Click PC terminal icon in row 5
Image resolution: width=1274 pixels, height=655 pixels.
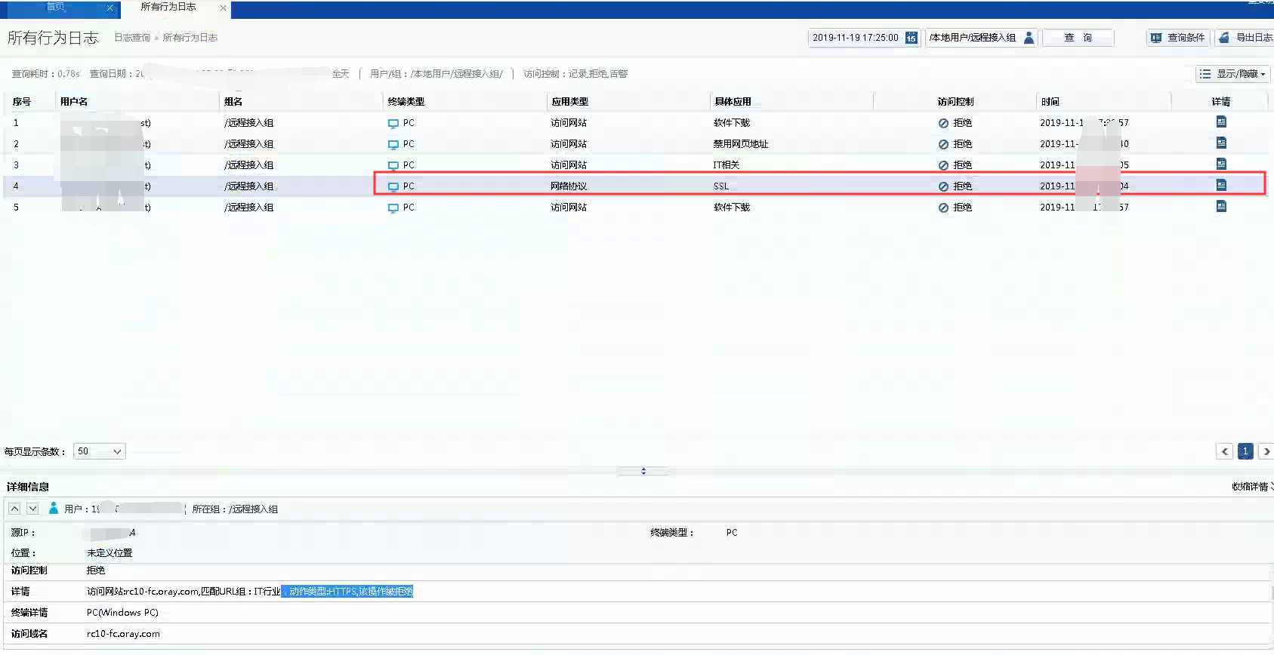[393, 208]
